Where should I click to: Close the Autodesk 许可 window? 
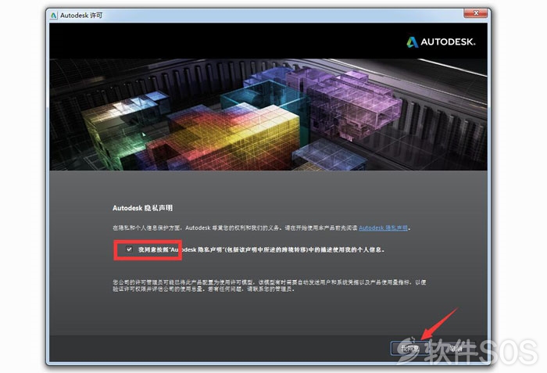476,13
